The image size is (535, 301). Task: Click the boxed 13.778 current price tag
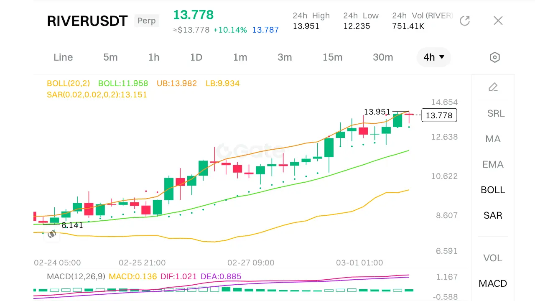coord(439,115)
